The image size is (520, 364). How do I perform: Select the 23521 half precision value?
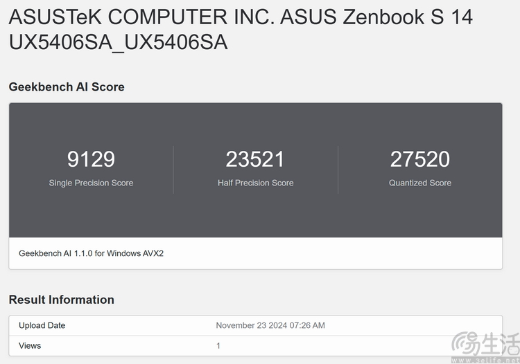point(255,159)
